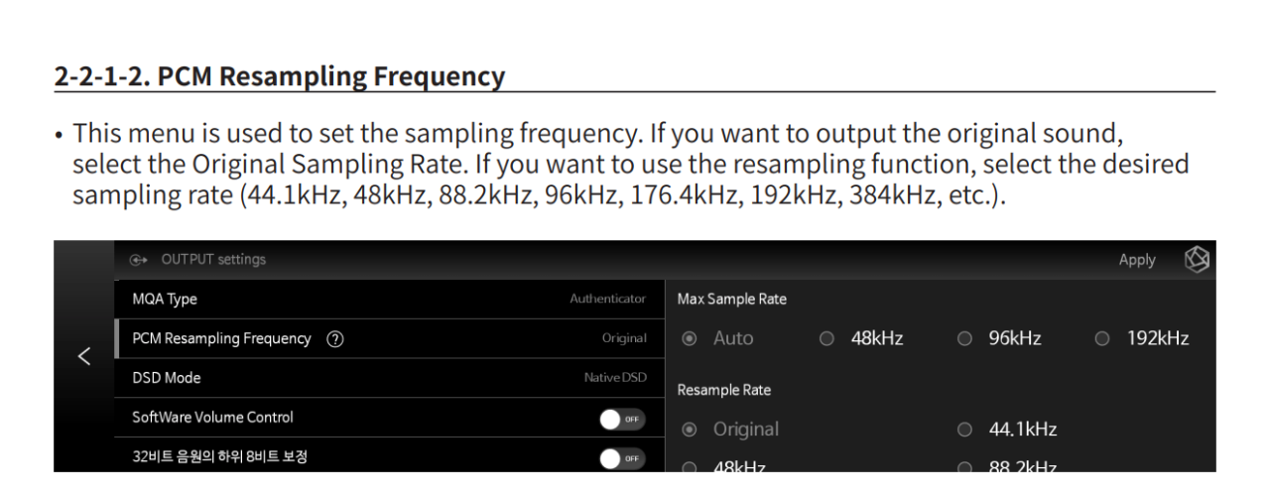1270x498 pixels.
Task: Toggle SoftWare Volume Control switch
Action: pyautogui.click(x=623, y=419)
